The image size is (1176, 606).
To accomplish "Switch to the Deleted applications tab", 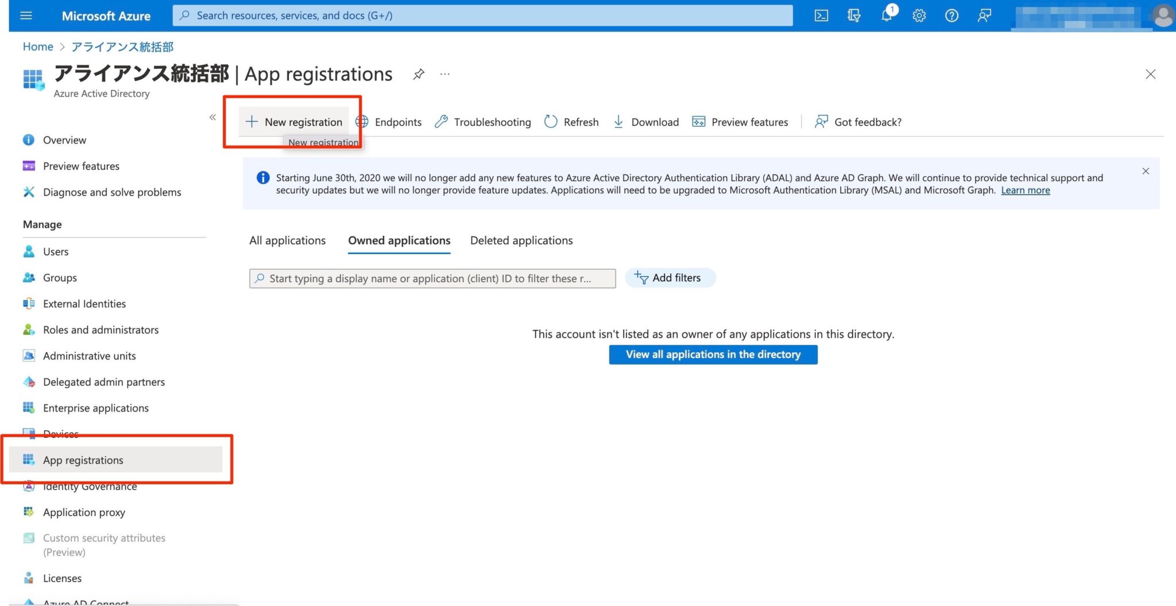I will point(521,240).
